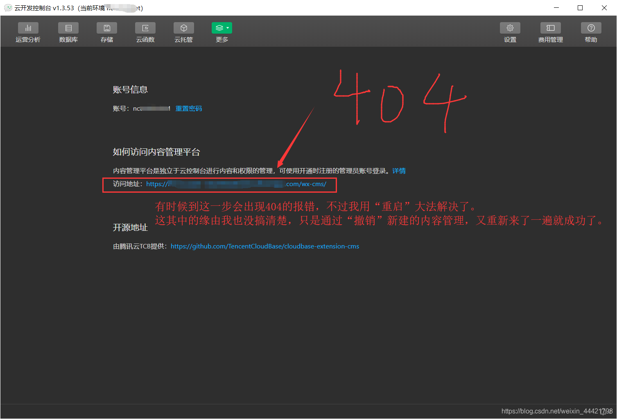This screenshot has width=617, height=419.
Task: Click the 开源地址 heading
Action: tap(130, 228)
